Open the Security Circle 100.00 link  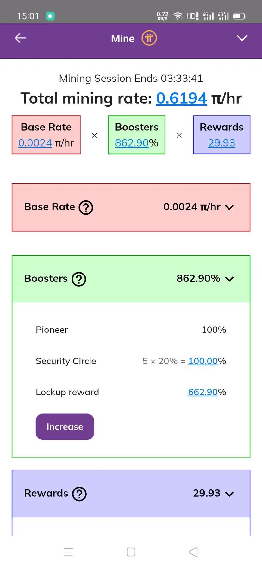pyautogui.click(x=203, y=361)
